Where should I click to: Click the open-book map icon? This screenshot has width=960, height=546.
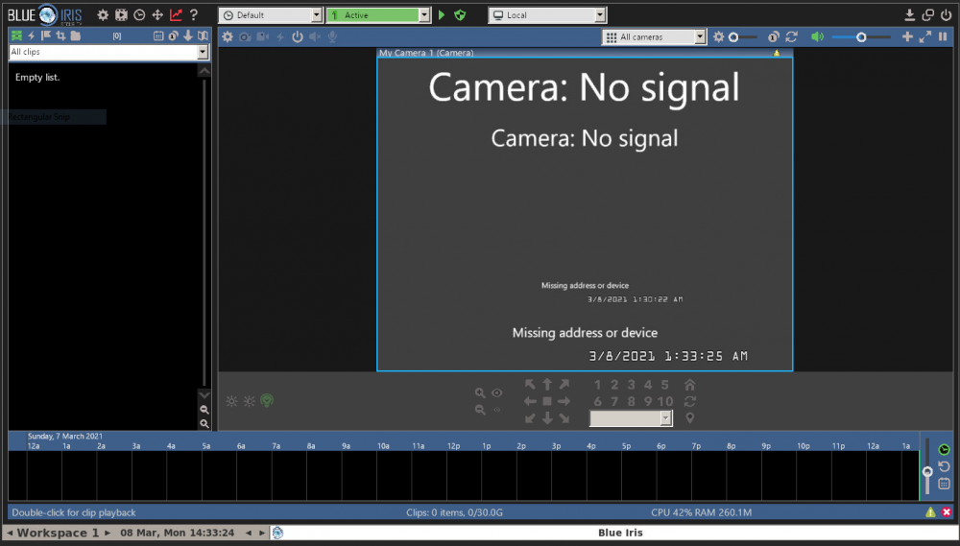pyautogui.click(x=203, y=36)
